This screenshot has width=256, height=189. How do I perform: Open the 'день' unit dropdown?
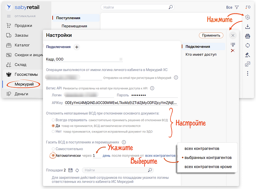click(x=106, y=156)
